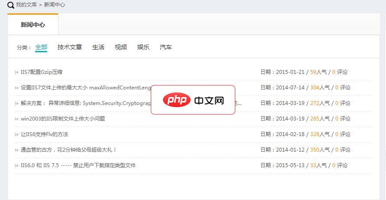The height and width of the screenshot is (200, 386).
Task: Open article 通血管的古方
Action: point(68,150)
